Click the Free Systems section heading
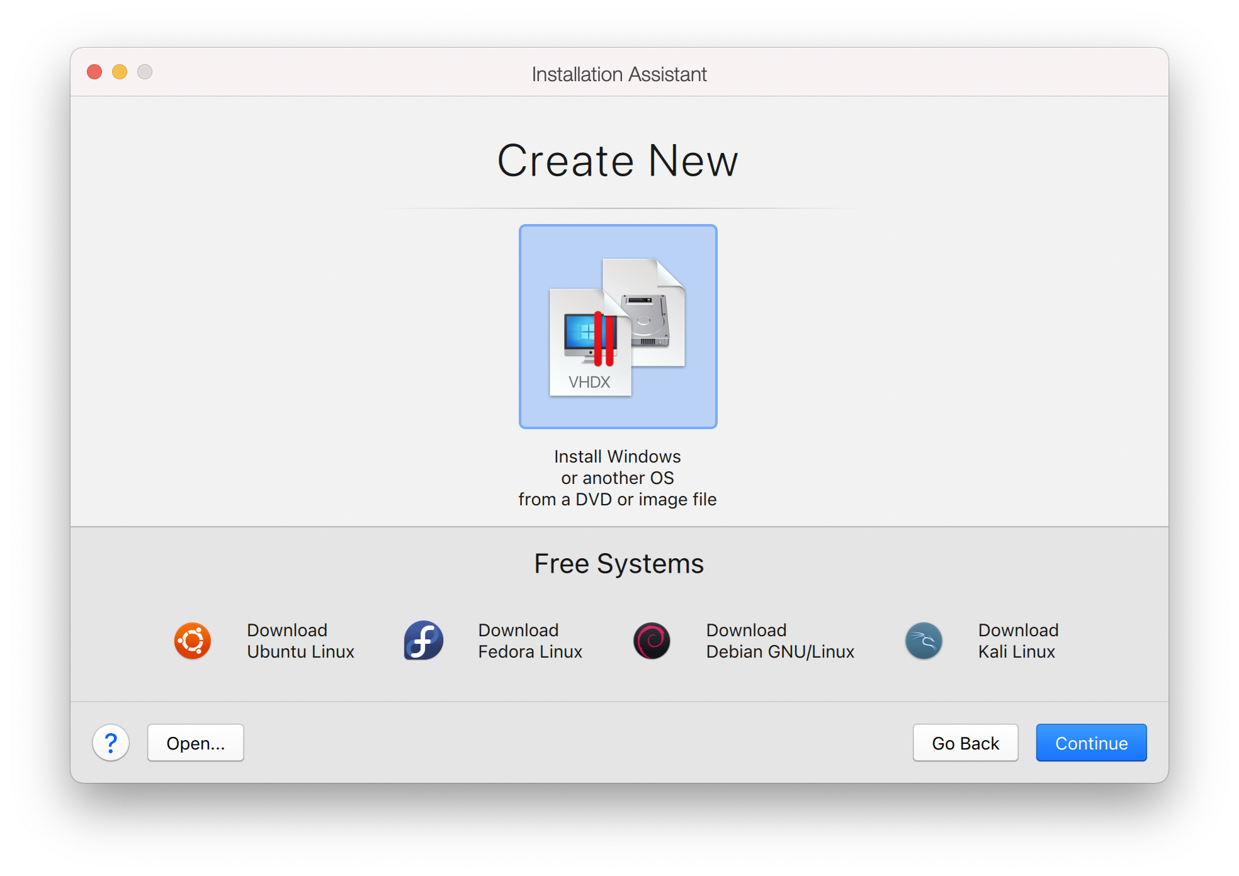The image size is (1239, 876). (x=618, y=563)
